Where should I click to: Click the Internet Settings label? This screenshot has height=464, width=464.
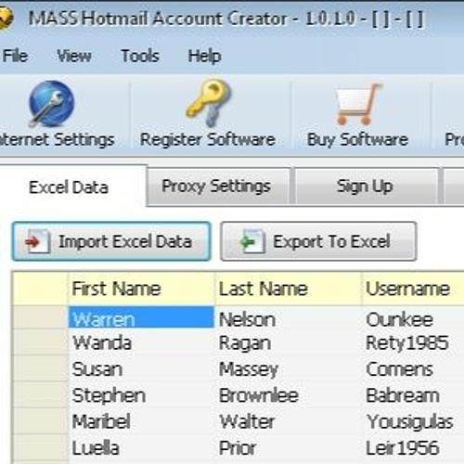point(58,139)
